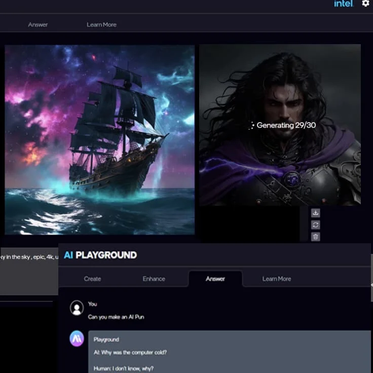Select the dark-haired warrior image

tap(280, 125)
